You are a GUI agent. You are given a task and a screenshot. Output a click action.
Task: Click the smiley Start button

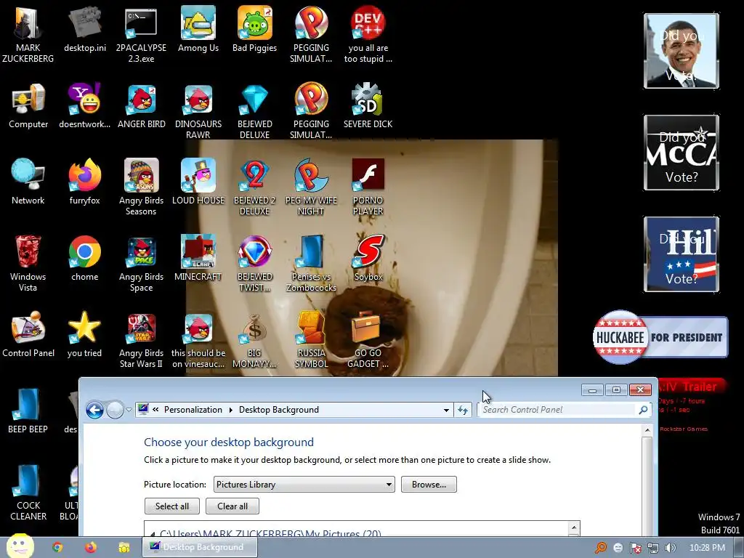20,546
